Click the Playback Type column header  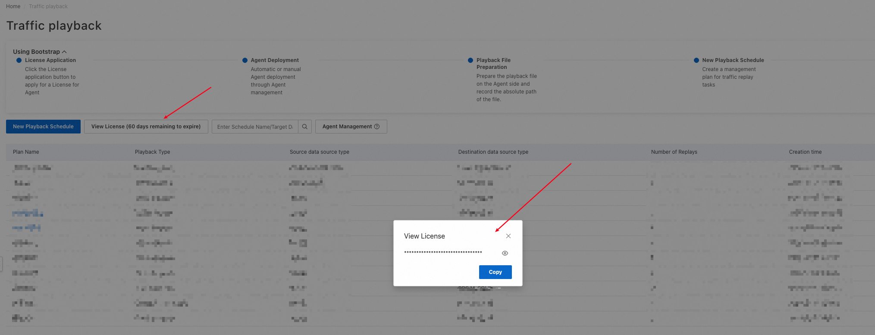152,152
